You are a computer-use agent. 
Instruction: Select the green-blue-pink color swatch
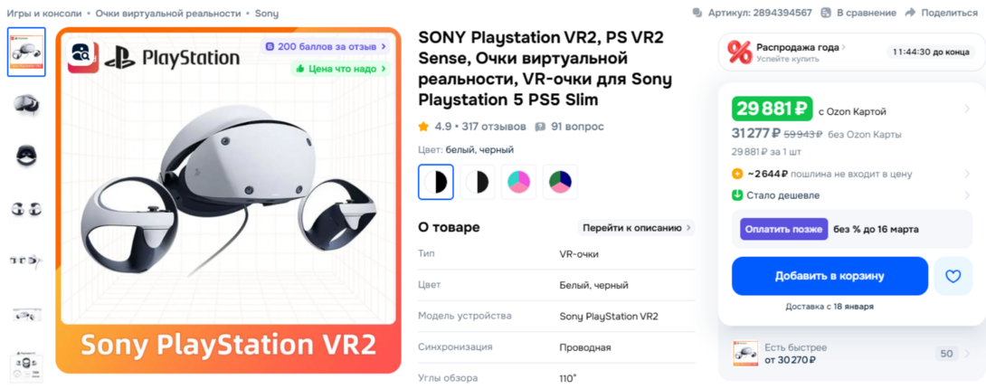[560, 182]
